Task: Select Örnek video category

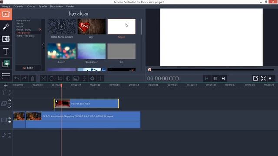Action: (24, 29)
